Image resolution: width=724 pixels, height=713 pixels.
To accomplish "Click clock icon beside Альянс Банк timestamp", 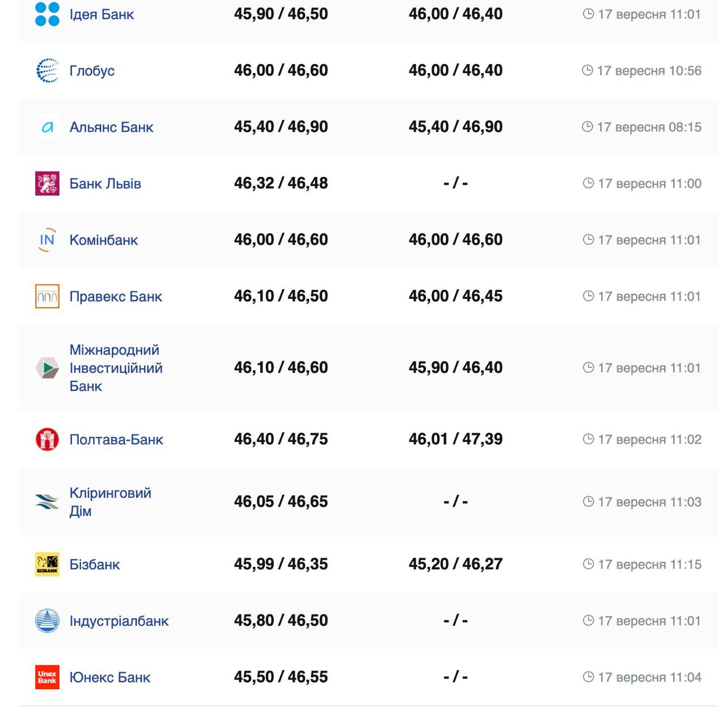I will tap(587, 127).
